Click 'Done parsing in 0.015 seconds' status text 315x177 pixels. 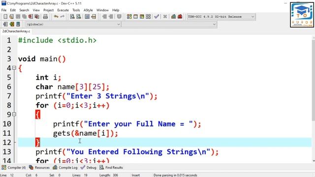click(175, 175)
